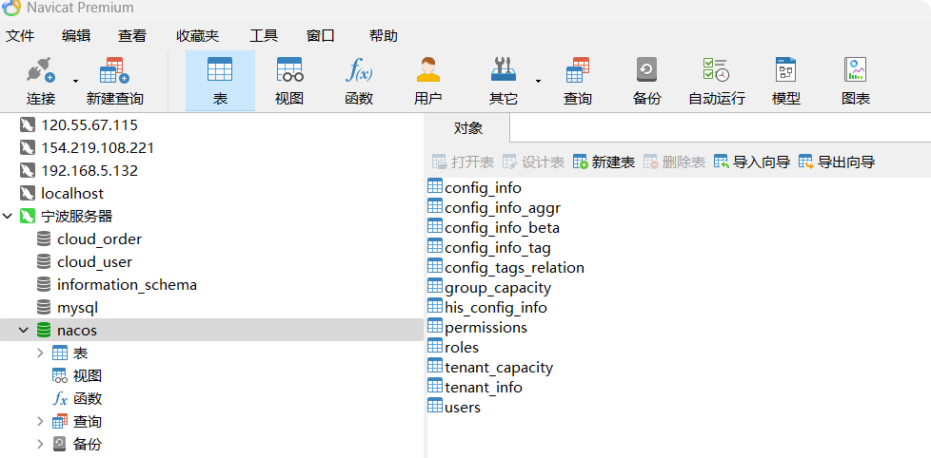Select the information_schema database
This screenshot has height=458, width=931.
pyautogui.click(x=127, y=284)
